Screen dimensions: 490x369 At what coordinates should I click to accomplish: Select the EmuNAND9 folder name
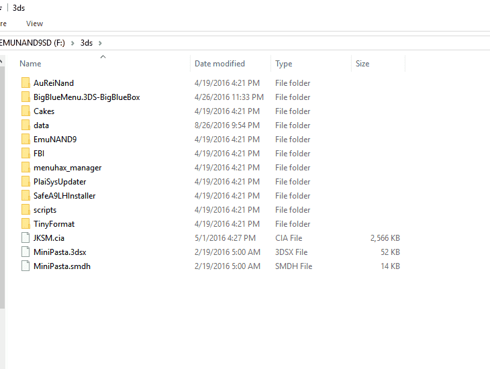coord(55,140)
